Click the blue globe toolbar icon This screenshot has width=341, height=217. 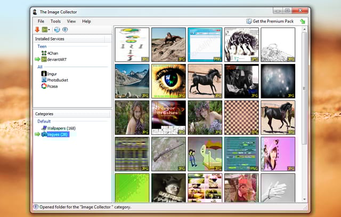tap(57, 30)
